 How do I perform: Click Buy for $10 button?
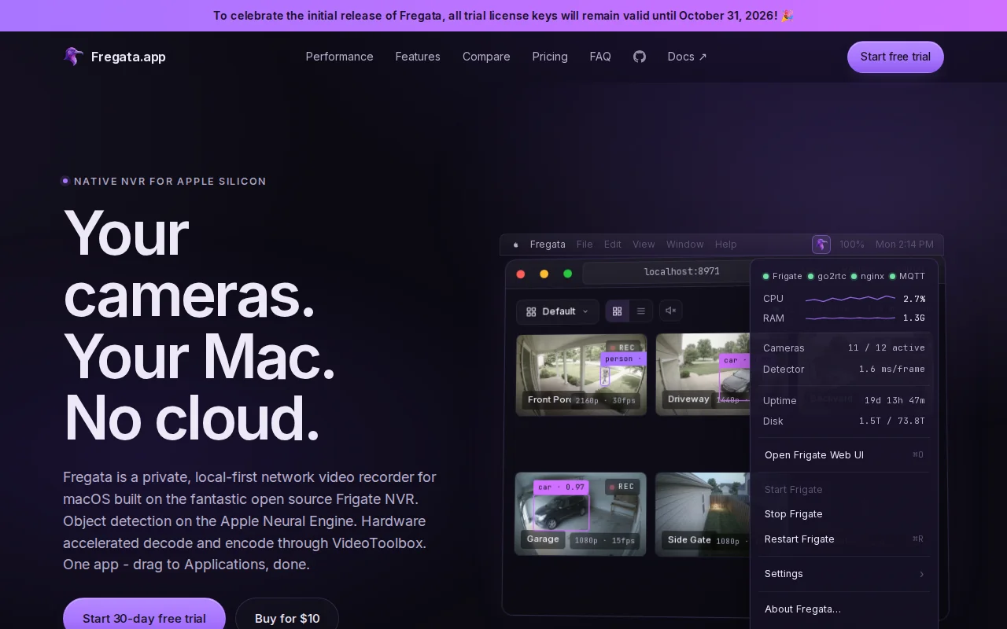click(x=287, y=618)
